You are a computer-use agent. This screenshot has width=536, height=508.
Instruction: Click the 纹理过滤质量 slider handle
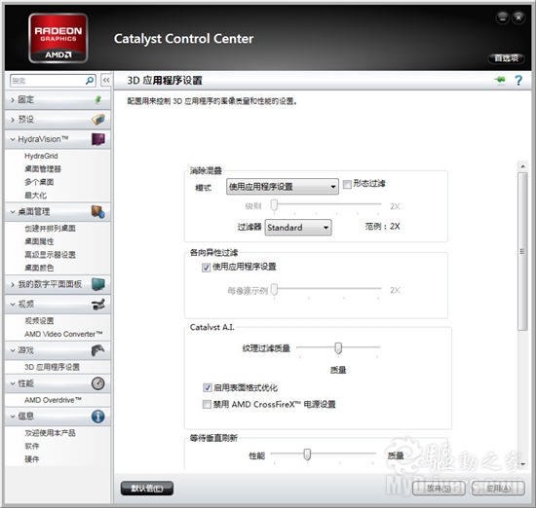point(338,348)
